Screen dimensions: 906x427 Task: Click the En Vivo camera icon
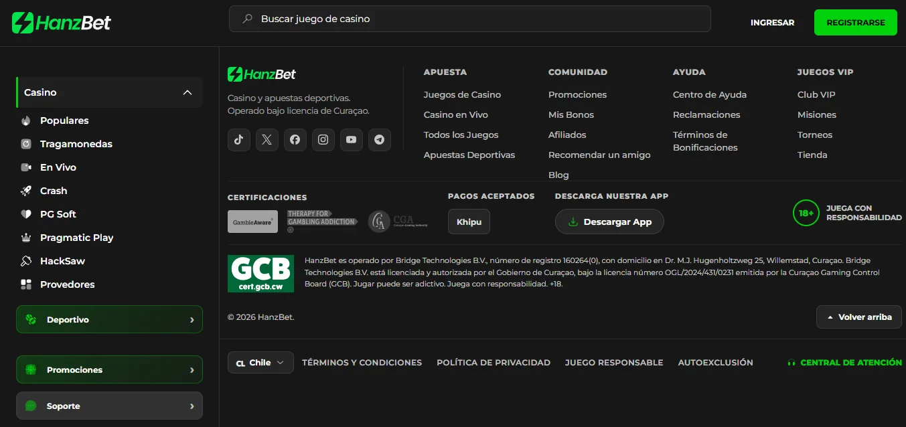coord(26,167)
